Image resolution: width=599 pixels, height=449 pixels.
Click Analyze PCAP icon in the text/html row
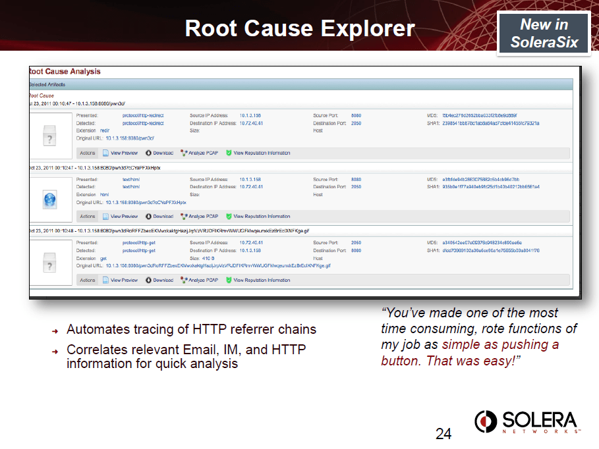tap(184, 217)
